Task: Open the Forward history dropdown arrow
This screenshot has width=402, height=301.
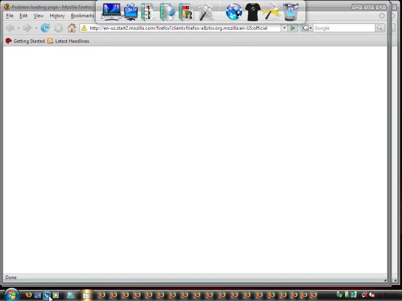Action: (x=36, y=28)
